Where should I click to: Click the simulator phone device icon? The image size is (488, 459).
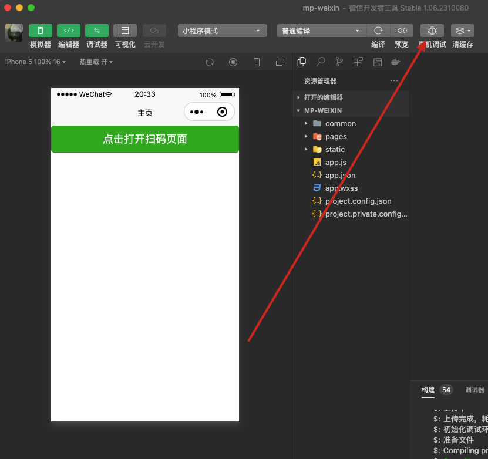257,62
